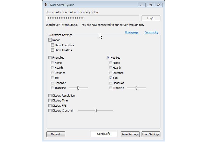Viewport: 207px width, 142px height.
Task: Uncheck the Hostiles group checkbox
Action: (108, 58)
